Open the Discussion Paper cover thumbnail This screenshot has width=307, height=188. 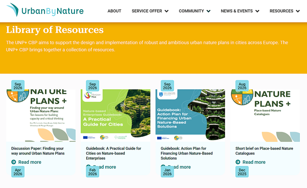coord(41,115)
